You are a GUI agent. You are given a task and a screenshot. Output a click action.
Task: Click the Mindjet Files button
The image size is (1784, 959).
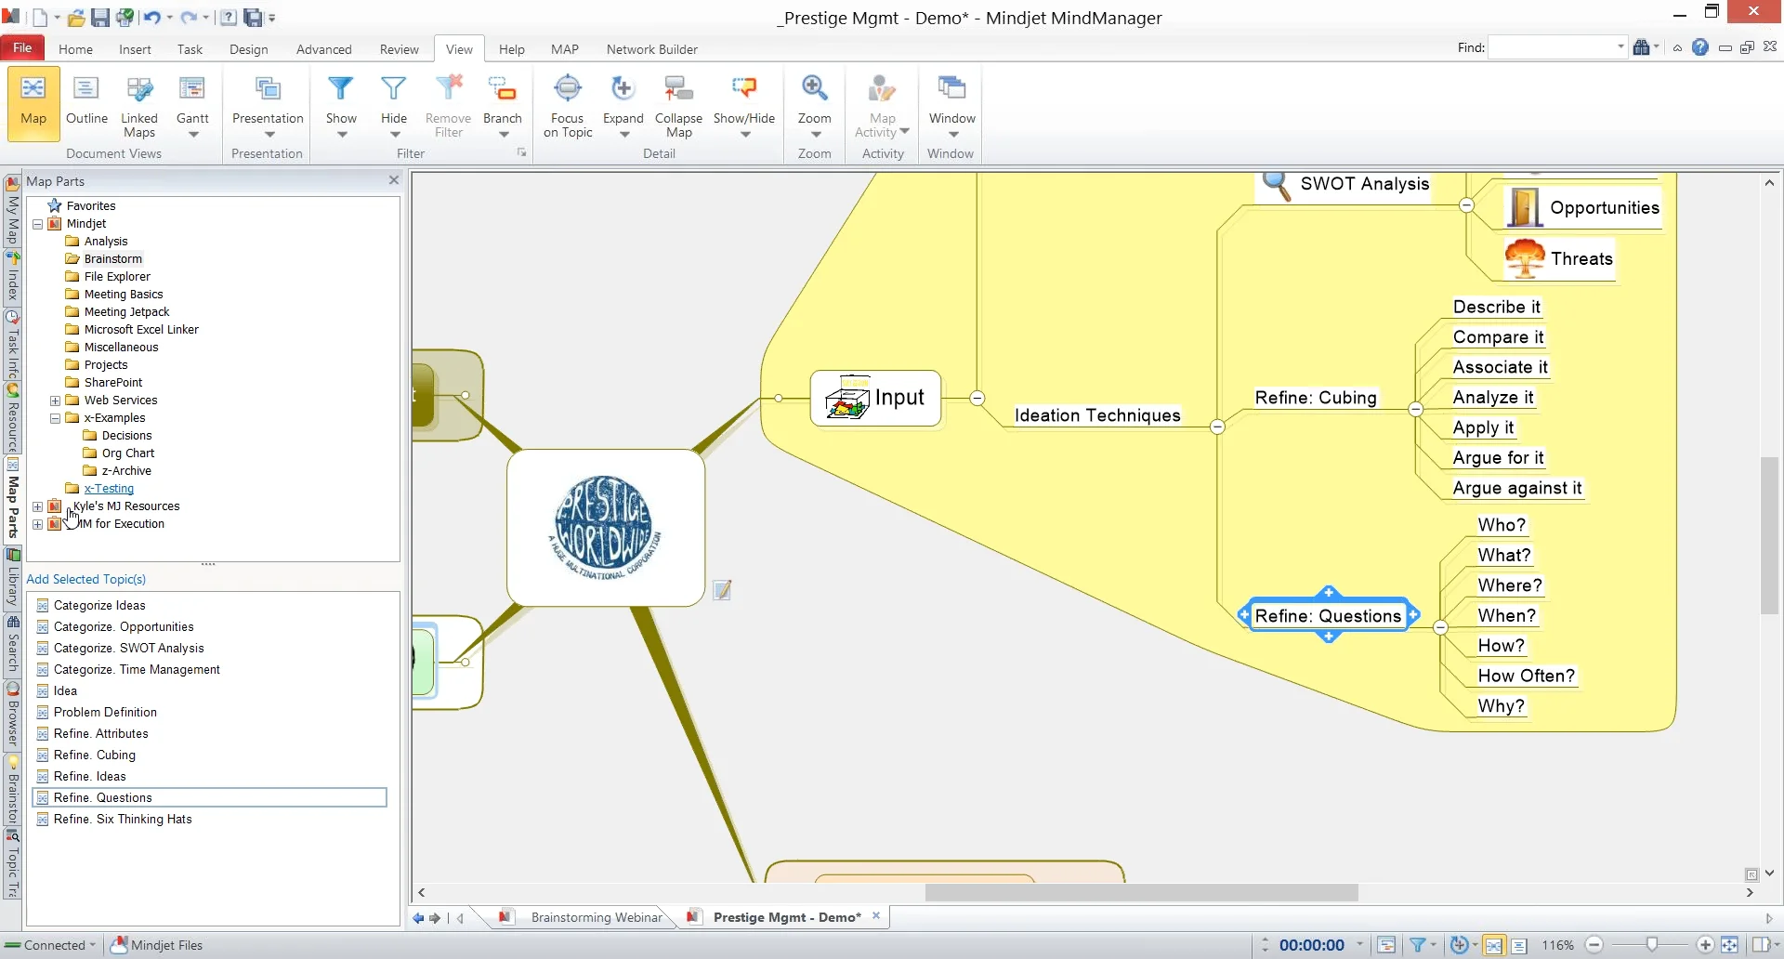[157, 945]
